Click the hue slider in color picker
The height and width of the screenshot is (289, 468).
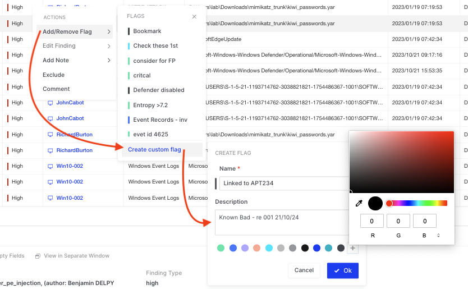(x=417, y=203)
